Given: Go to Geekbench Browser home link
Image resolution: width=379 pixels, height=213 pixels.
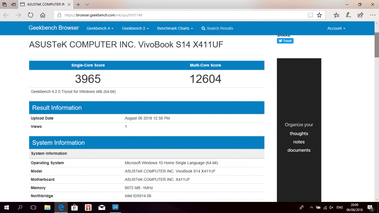Looking at the screenshot, I should click(x=54, y=28).
